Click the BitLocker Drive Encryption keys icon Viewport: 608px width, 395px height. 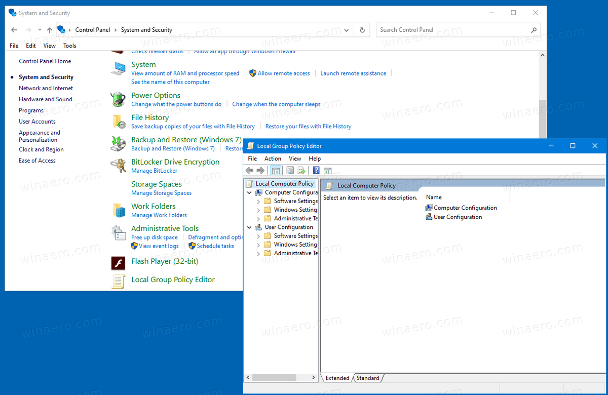pos(119,166)
